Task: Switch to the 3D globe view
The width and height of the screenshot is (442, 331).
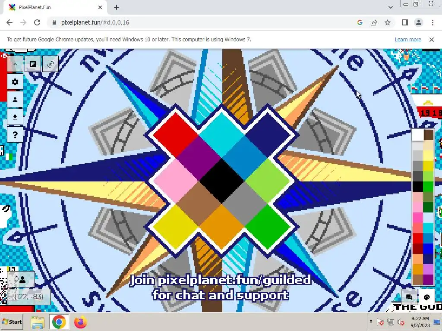Action: coord(51,64)
